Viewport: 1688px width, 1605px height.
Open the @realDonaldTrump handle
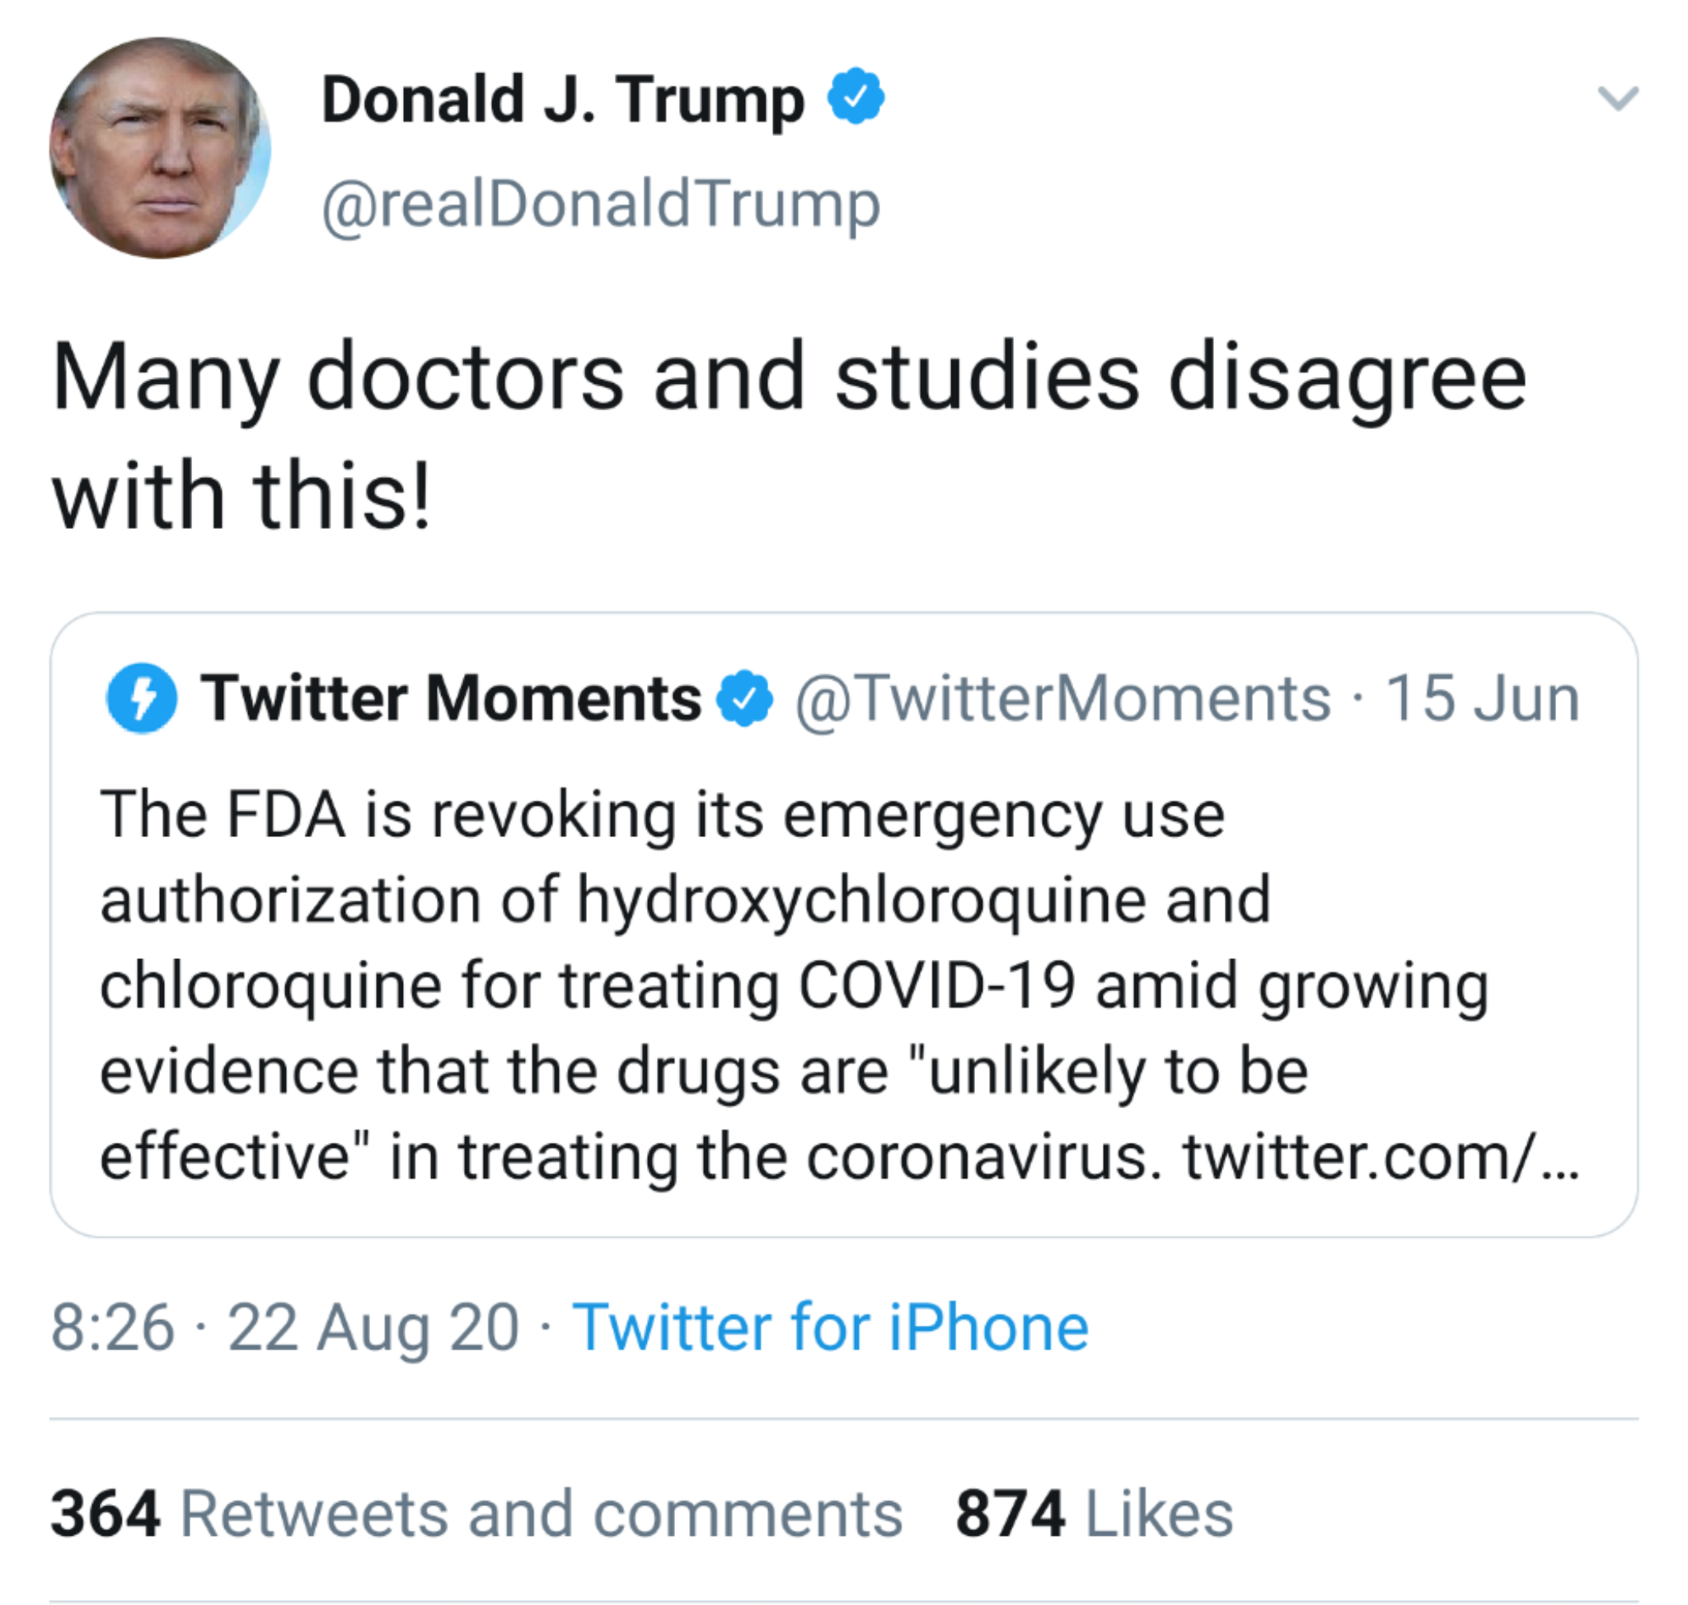coord(601,205)
